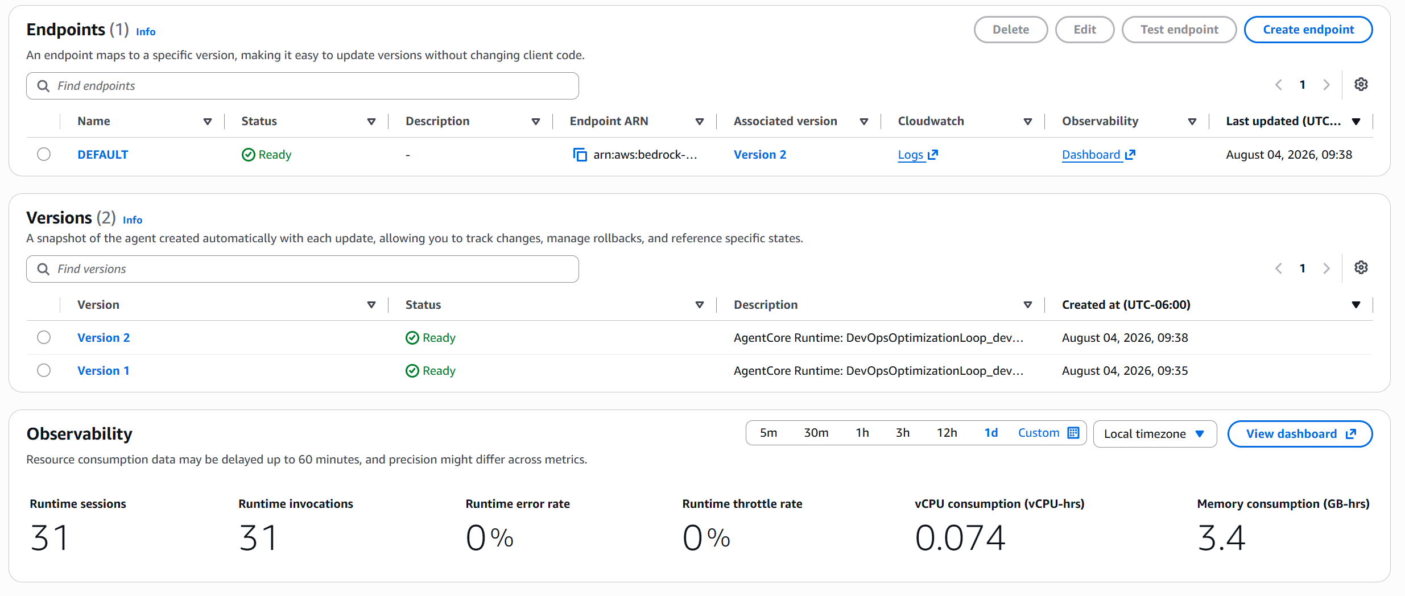Click endpoints page number 1
The height and width of the screenshot is (596, 1405).
[1303, 85]
